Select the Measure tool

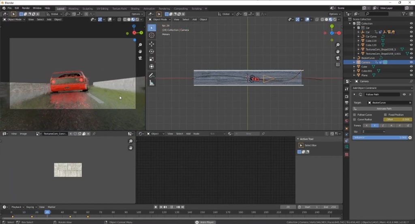152,83
